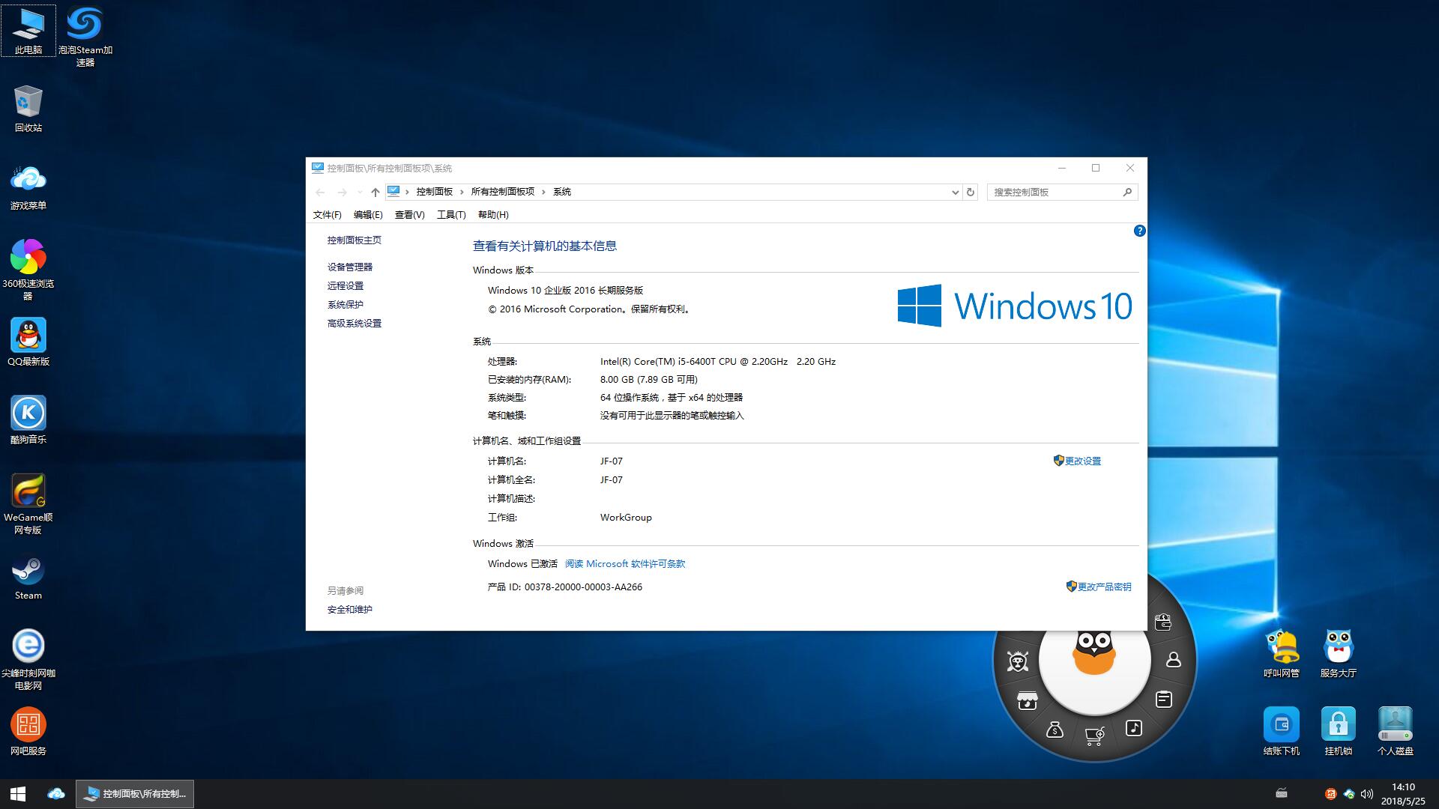Click the cloud icon on the taskbar
Image resolution: width=1439 pixels, height=809 pixels.
(56, 794)
